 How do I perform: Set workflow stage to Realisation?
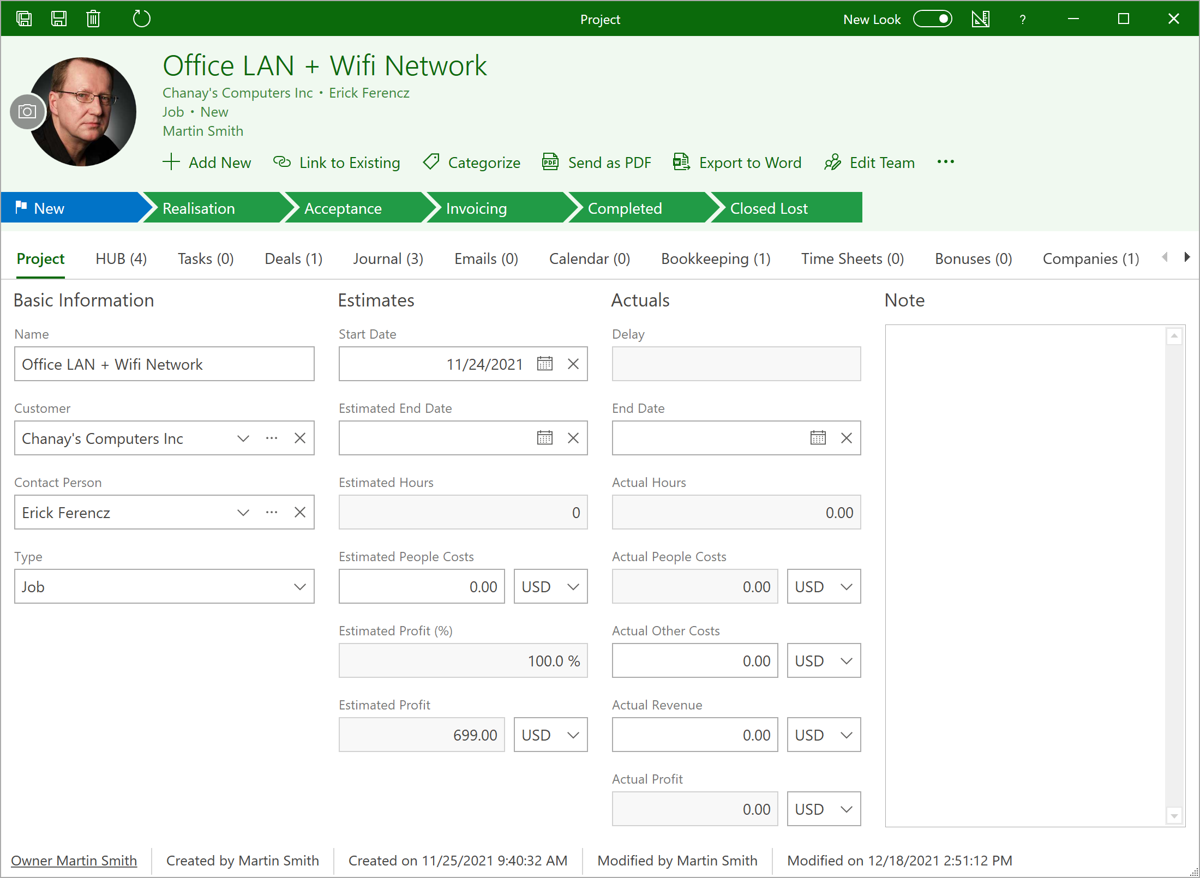tap(199, 208)
